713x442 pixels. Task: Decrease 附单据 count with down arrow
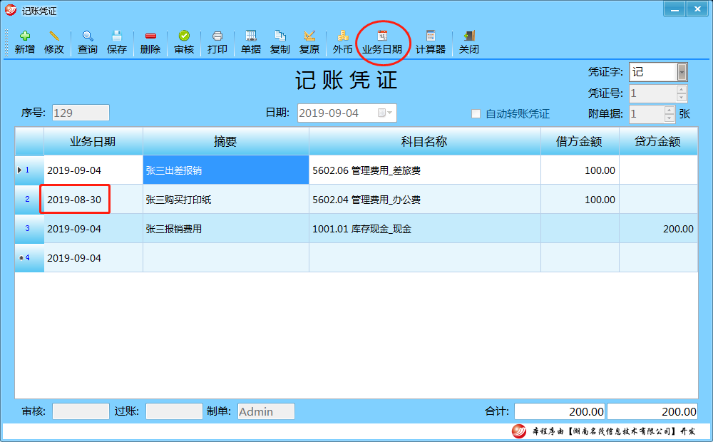click(x=670, y=118)
